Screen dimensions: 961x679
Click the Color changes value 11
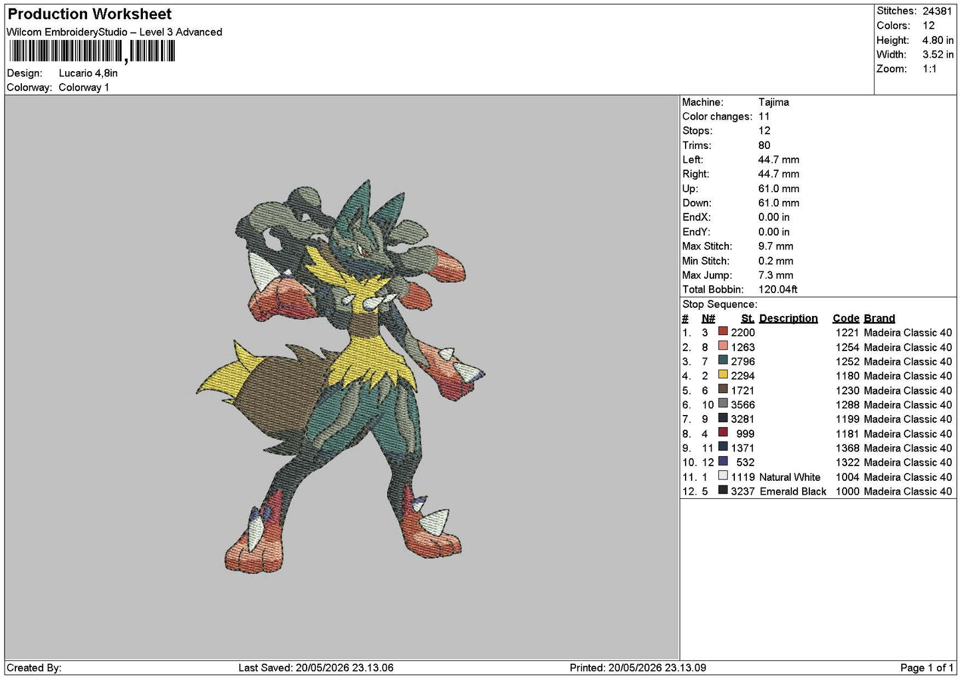point(763,116)
